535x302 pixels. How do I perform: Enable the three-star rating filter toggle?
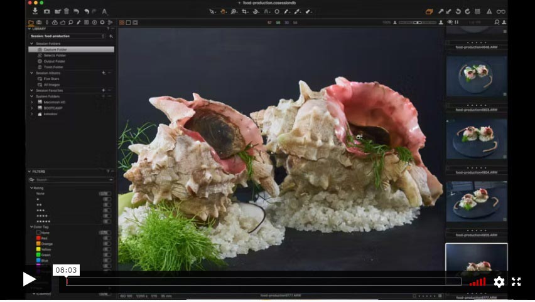coord(107,211)
